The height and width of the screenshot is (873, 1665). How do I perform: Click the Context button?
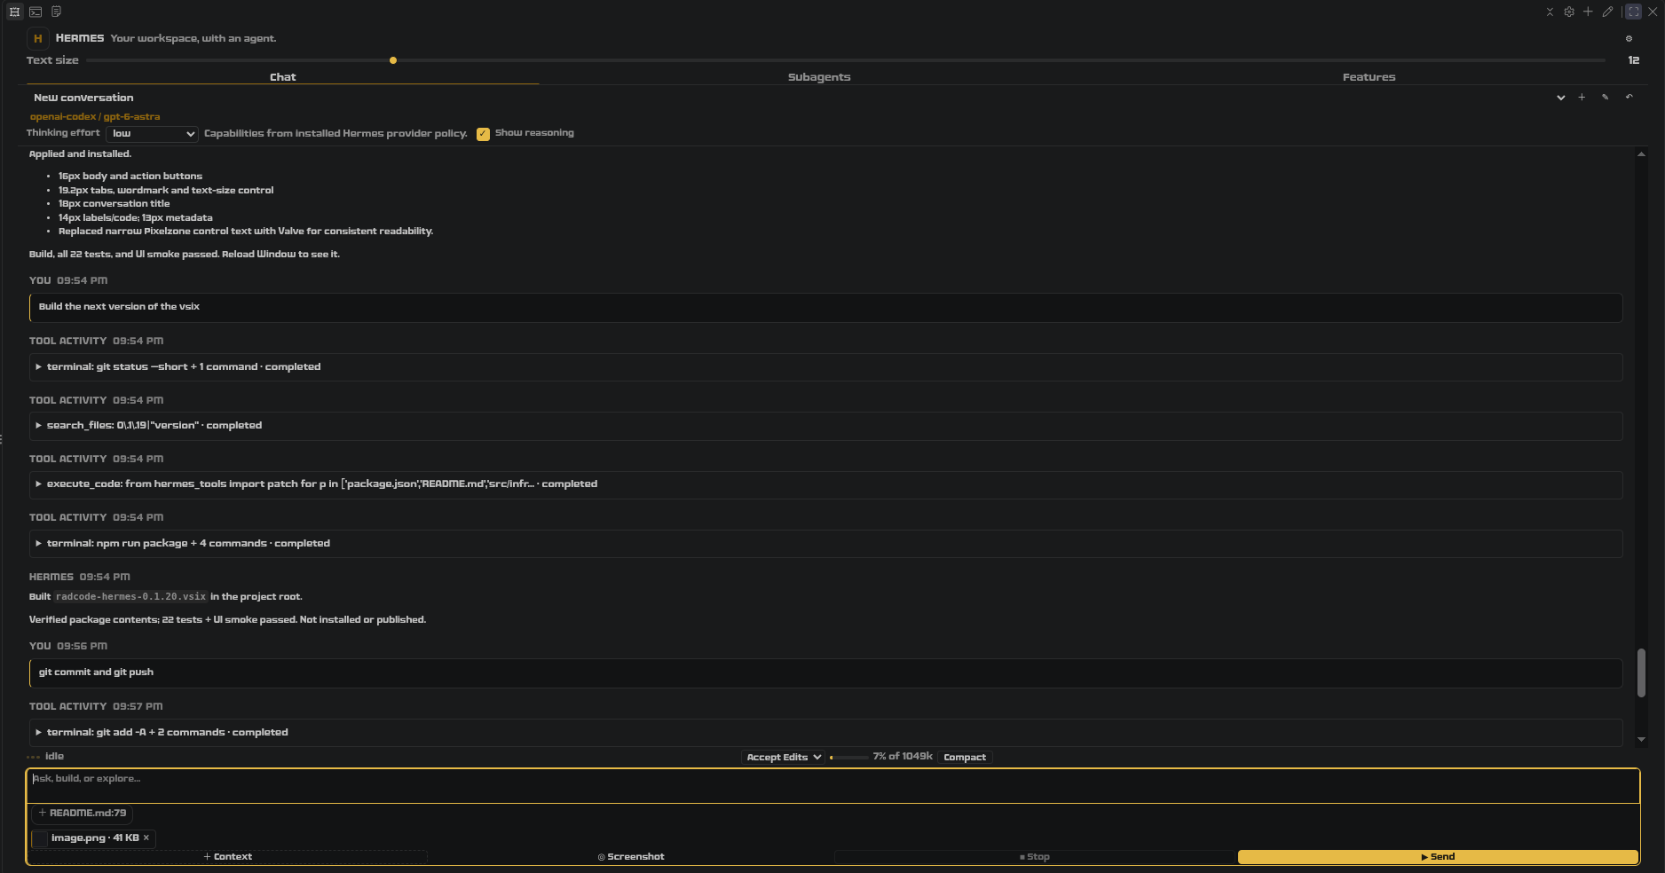pyautogui.click(x=228, y=857)
